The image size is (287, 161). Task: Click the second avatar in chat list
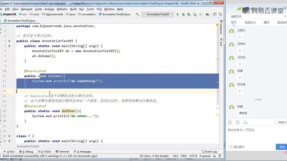[x=231, y=45]
